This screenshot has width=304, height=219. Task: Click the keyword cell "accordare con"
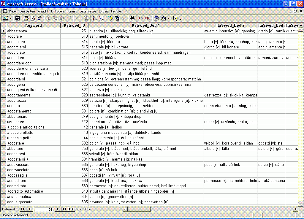pyautogui.click(x=33, y=63)
